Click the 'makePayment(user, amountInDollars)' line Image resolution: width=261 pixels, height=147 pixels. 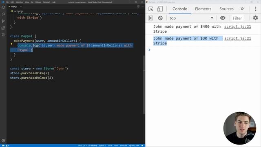click(47, 41)
